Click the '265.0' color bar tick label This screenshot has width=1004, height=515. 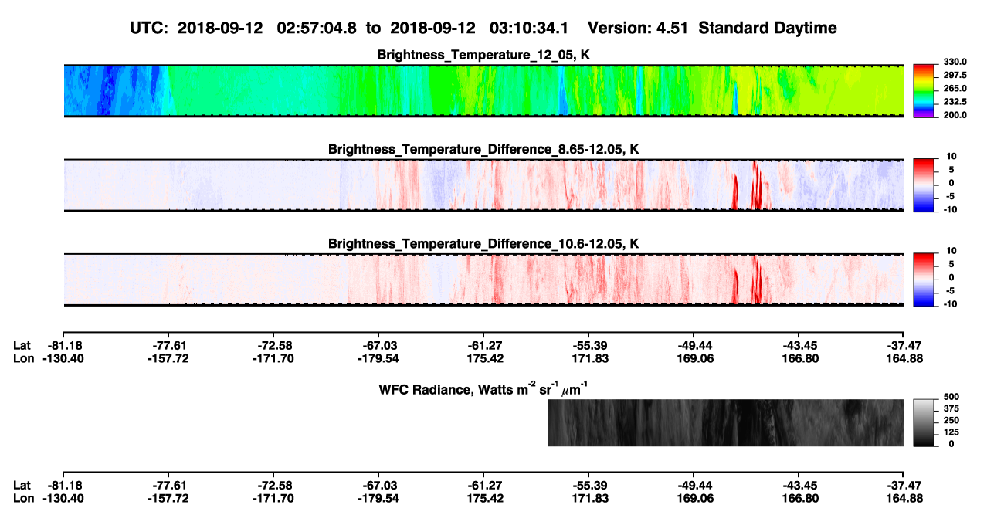[955, 89]
